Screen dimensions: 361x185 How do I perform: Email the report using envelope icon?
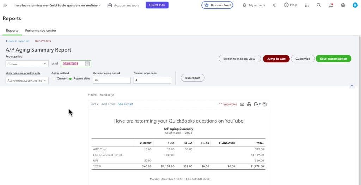242,104
